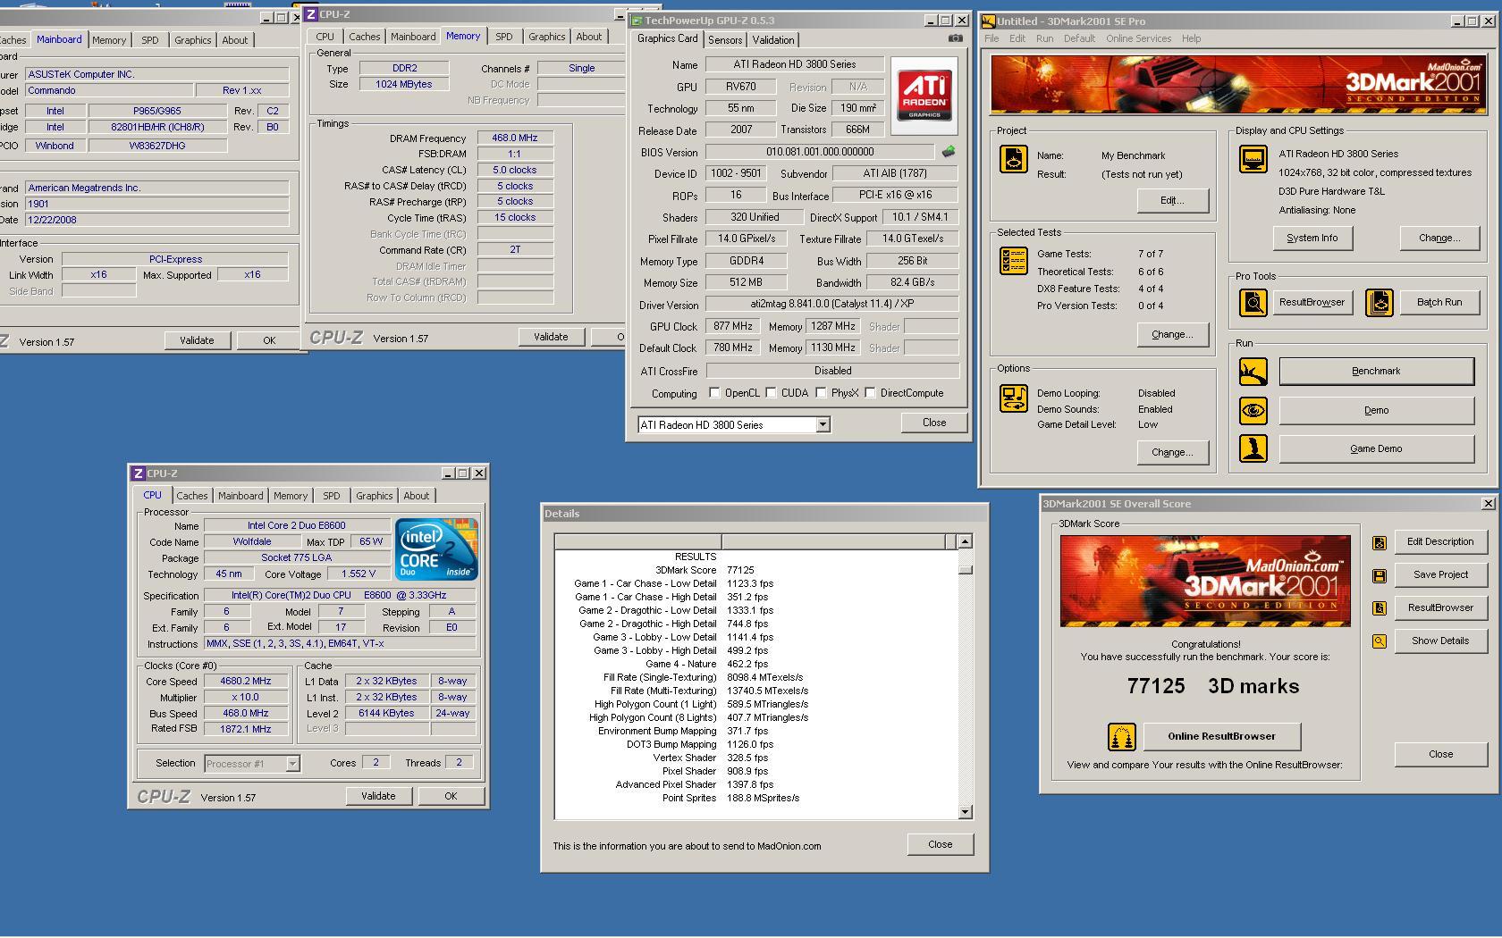Open the SPD tab in CPU-Z Memory window
The image size is (1502, 938).
tap(504, 37)
